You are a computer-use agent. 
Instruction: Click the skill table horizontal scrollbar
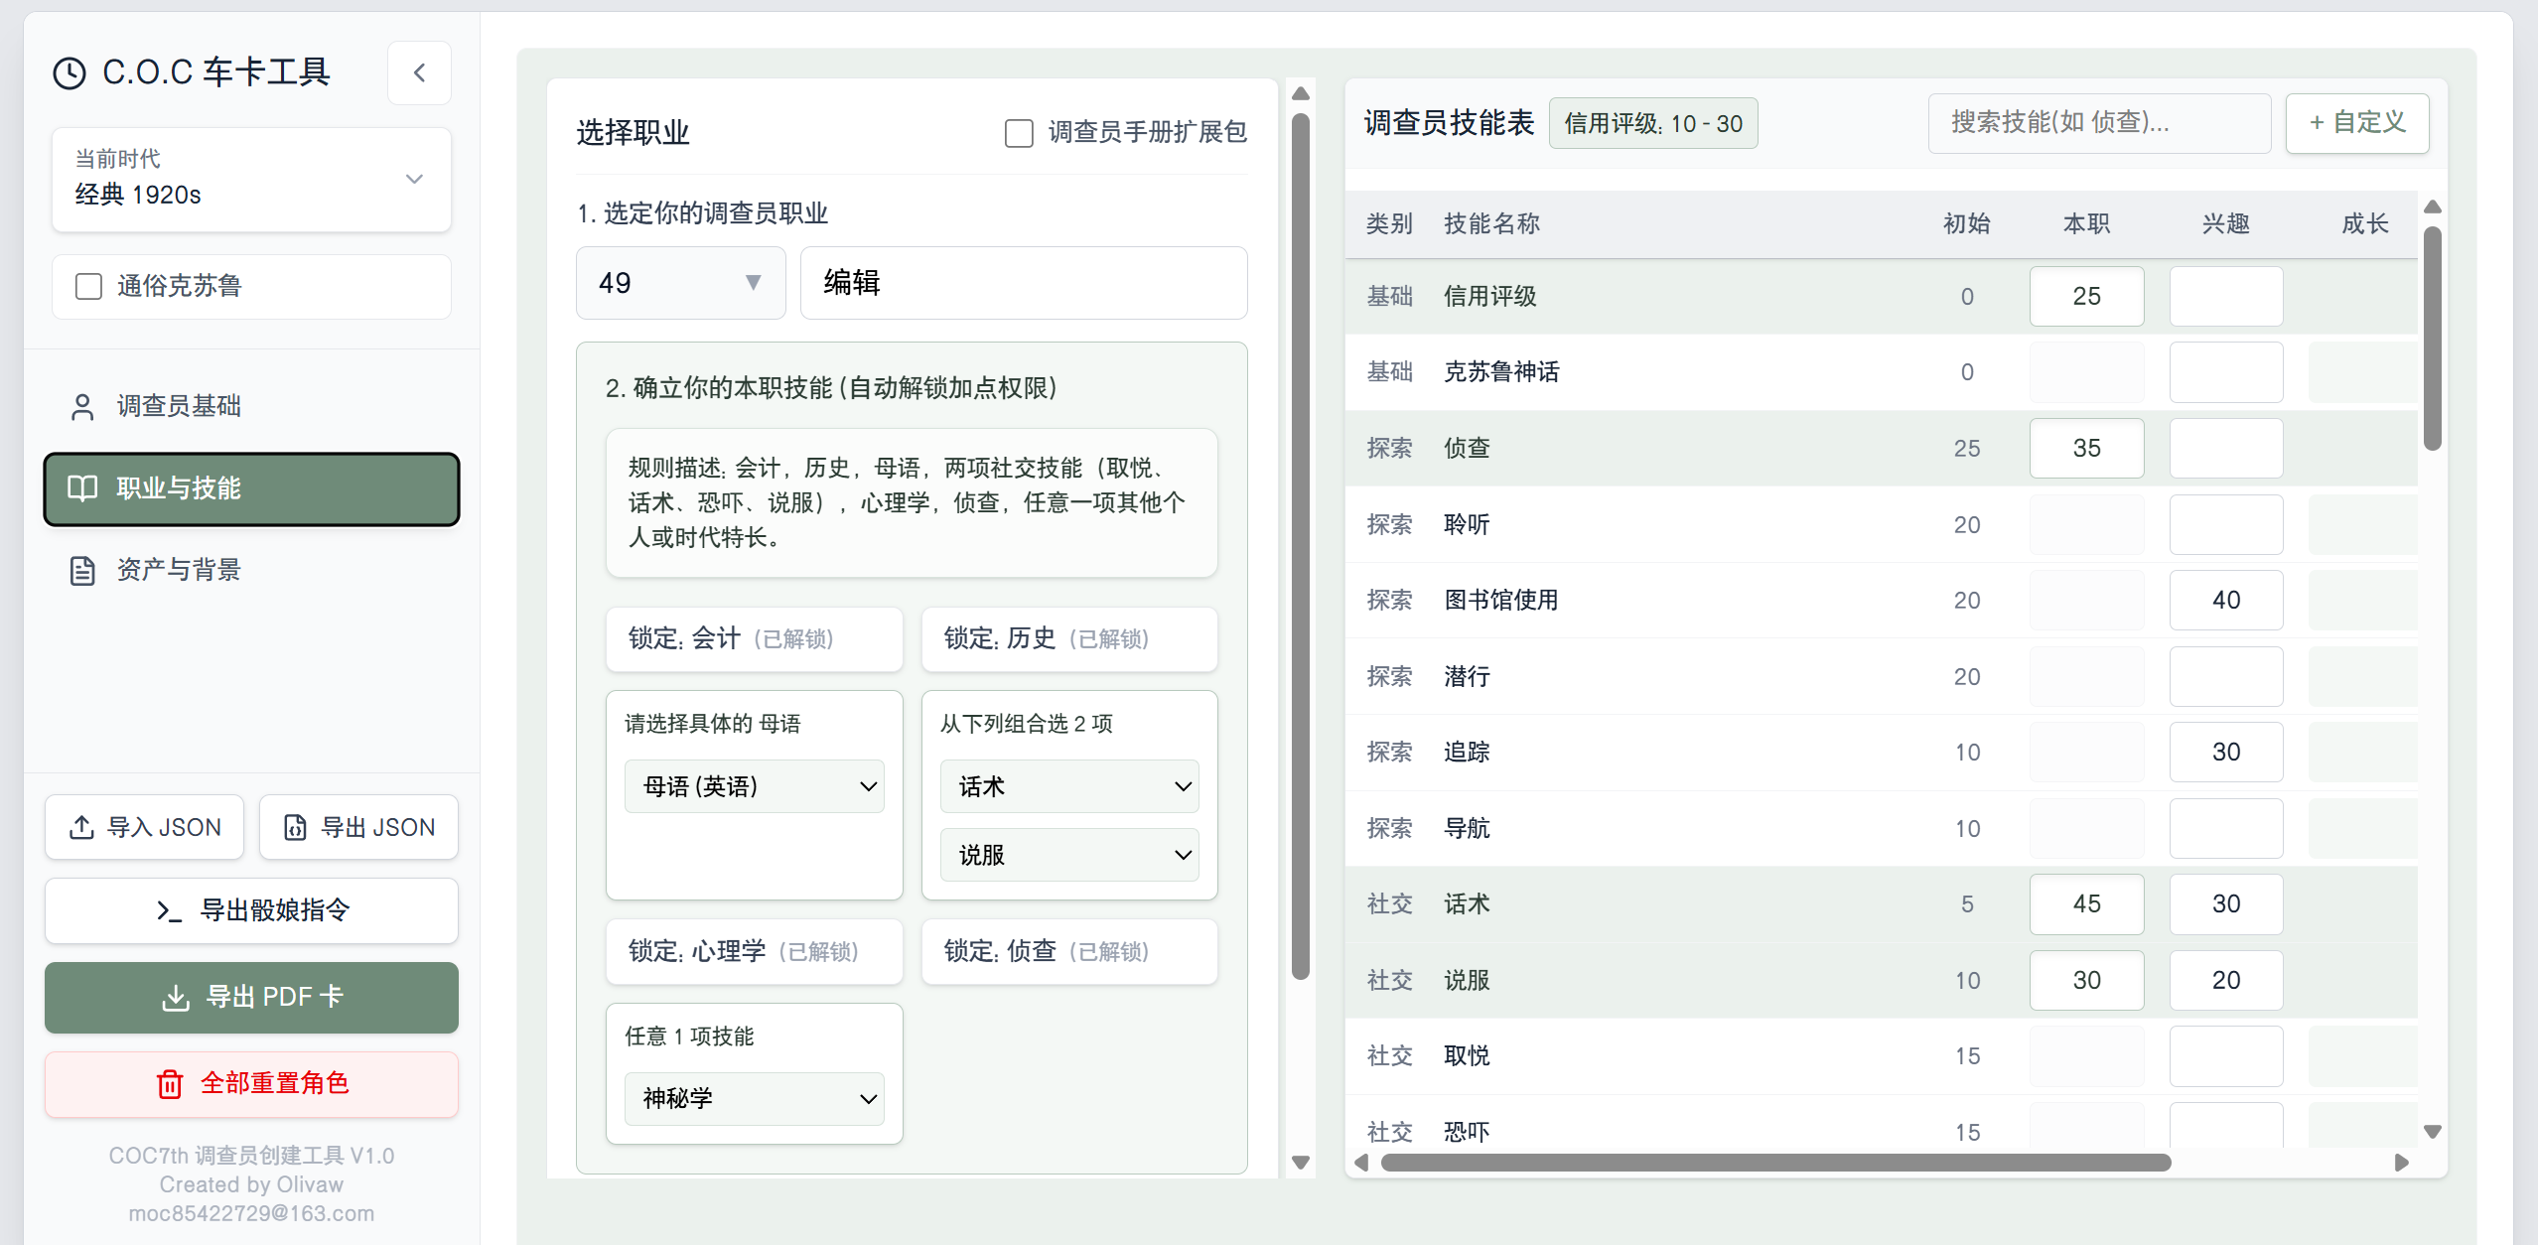(1775, 1163)
